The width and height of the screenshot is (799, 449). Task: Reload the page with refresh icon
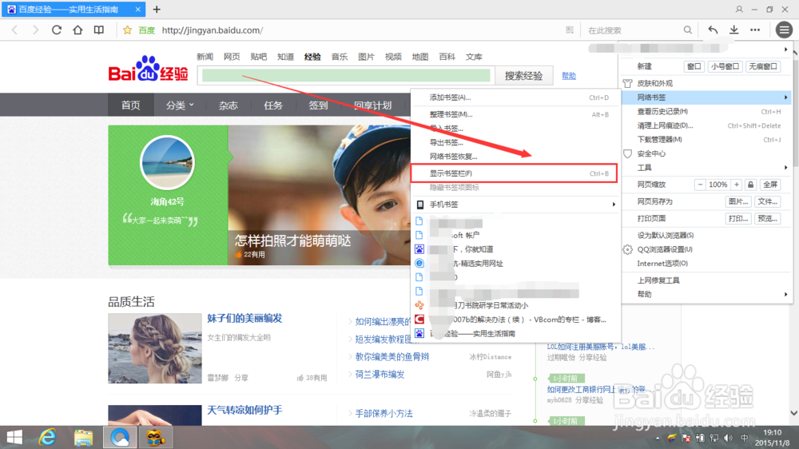tap(57, 30)
